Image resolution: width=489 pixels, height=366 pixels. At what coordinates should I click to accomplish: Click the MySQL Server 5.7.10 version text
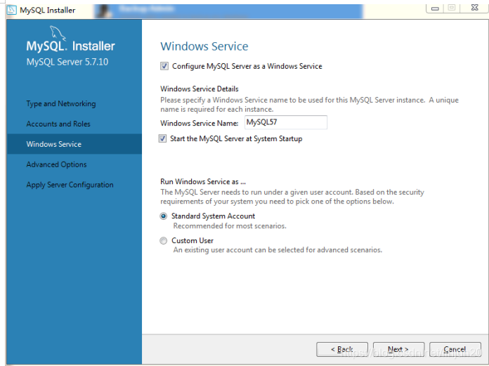click(x=67, y=62)
